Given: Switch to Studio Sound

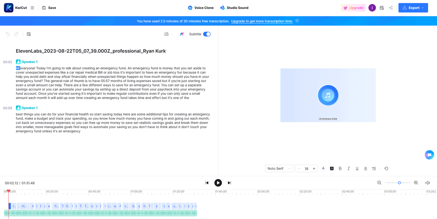Looking at the screenshot, I should click(234, 8).
